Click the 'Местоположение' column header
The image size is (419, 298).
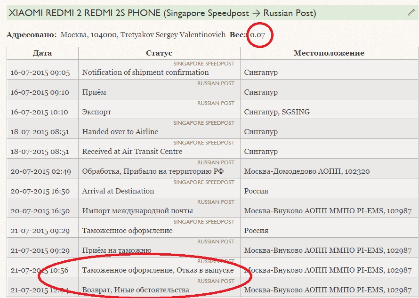[329, 53]
